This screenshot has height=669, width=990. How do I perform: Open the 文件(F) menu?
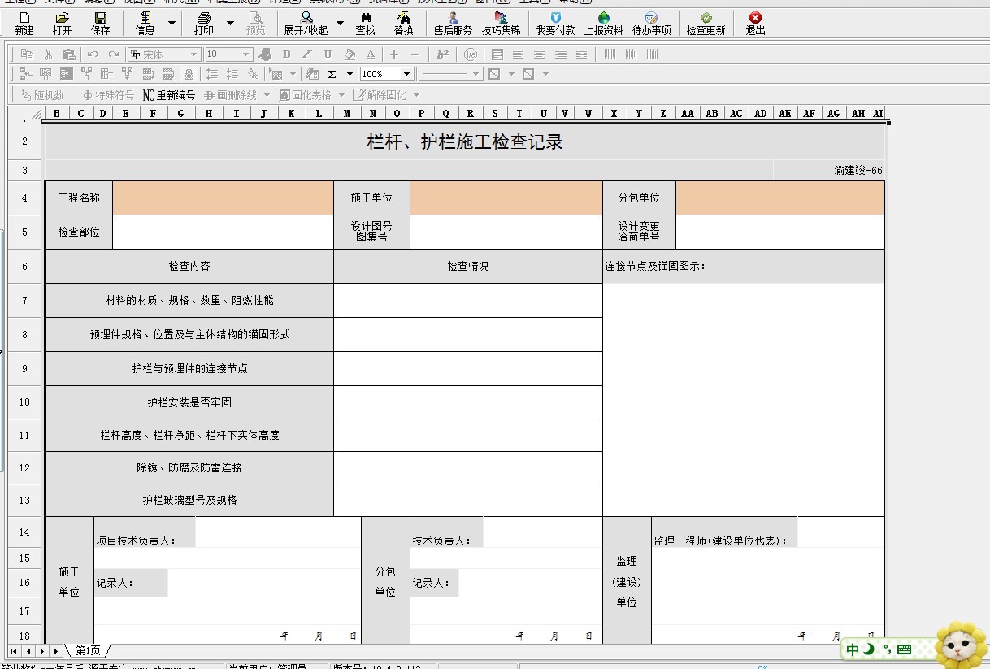click(x=61, y=2)
